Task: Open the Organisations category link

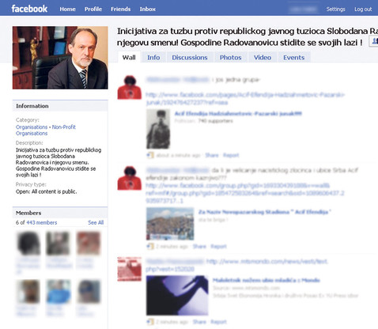Action: pyautogui.click(x=32, y=127)
